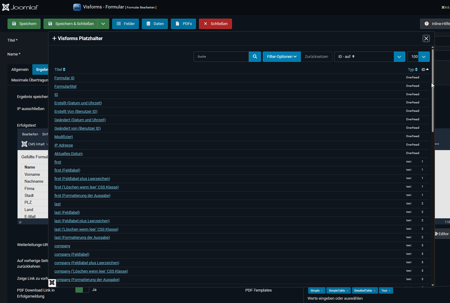Click the Visforms component icon
Screen dimensions: 450x303
77,7
